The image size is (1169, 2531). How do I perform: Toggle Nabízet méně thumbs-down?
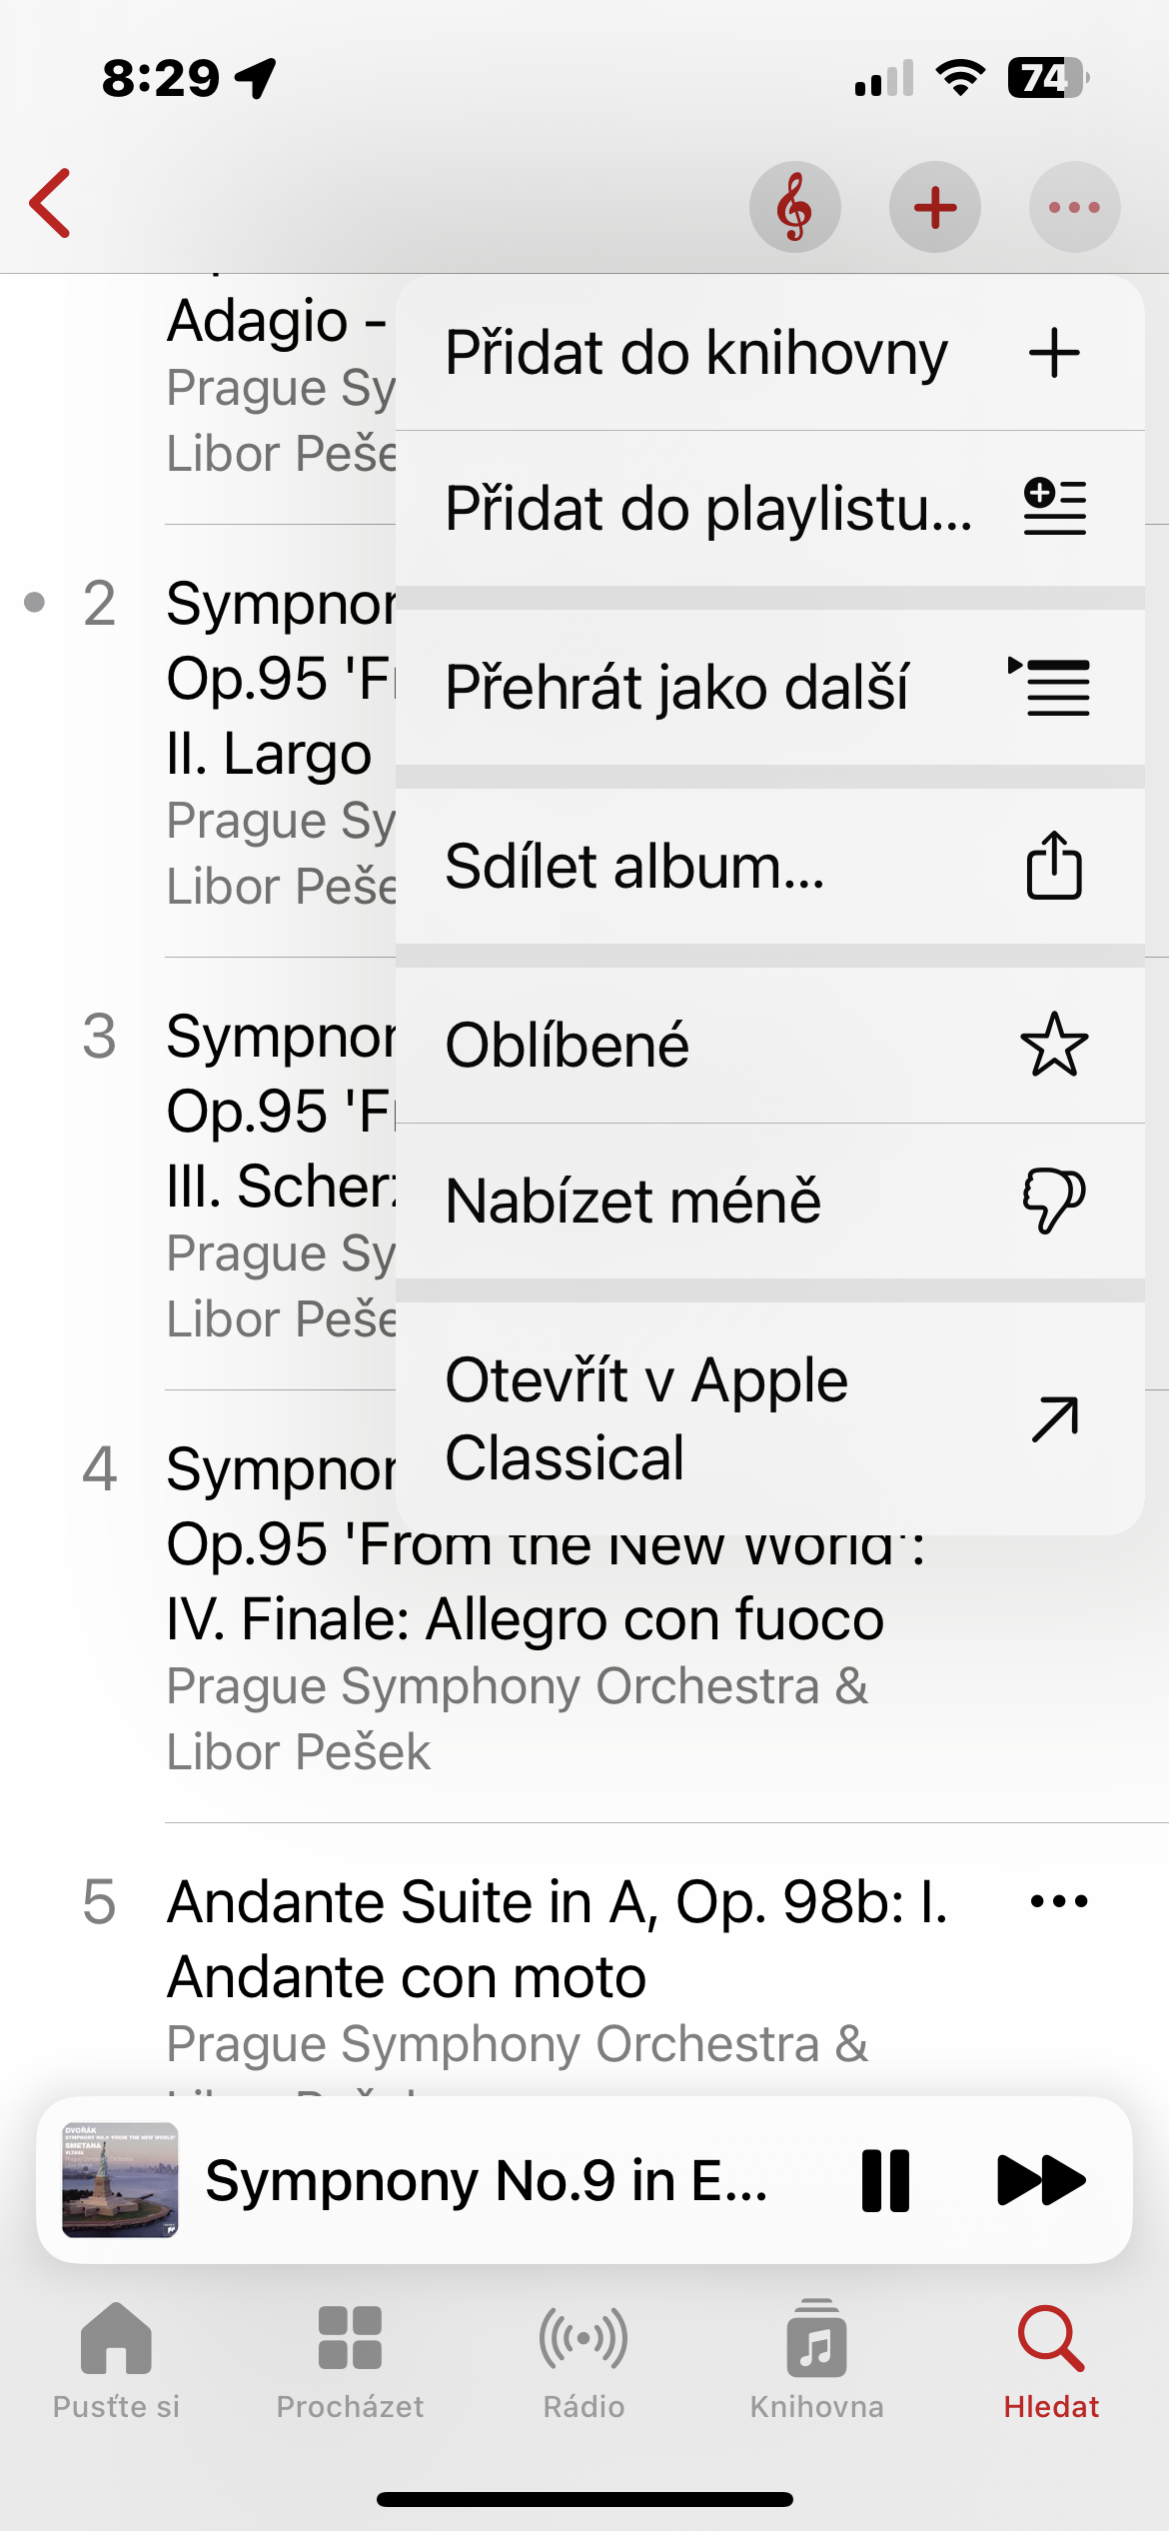[x=769, y=1201]
